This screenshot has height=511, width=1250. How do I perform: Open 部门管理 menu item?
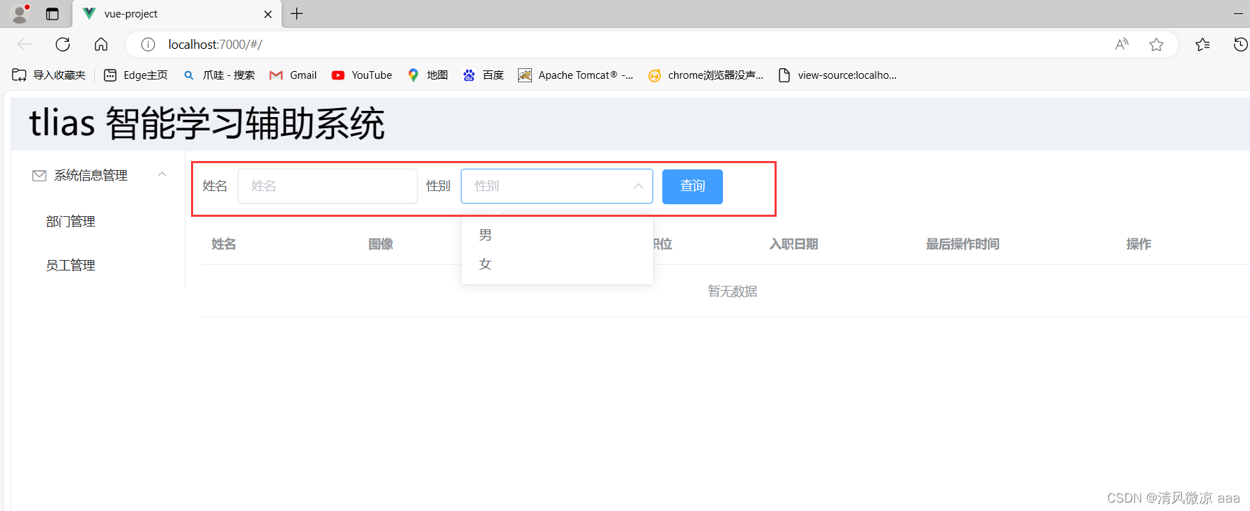[70, 222]
